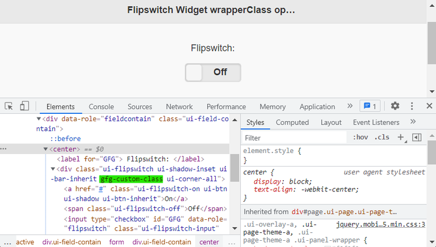Click the div#page inherited-from link
Image resolution: width=436 pixels, height=247 pixels.
coord(344,212)
